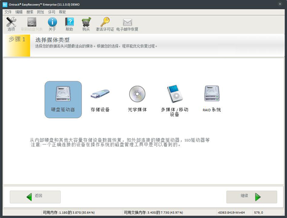
Task: Open the 许可 menu
Action: coord(52,12)
